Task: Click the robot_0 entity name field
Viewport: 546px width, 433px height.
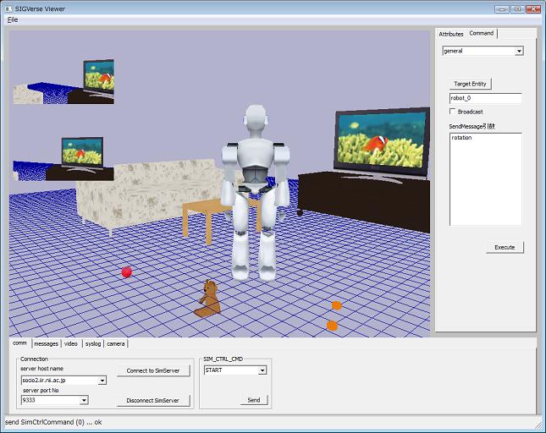Action: pos(485,98)
